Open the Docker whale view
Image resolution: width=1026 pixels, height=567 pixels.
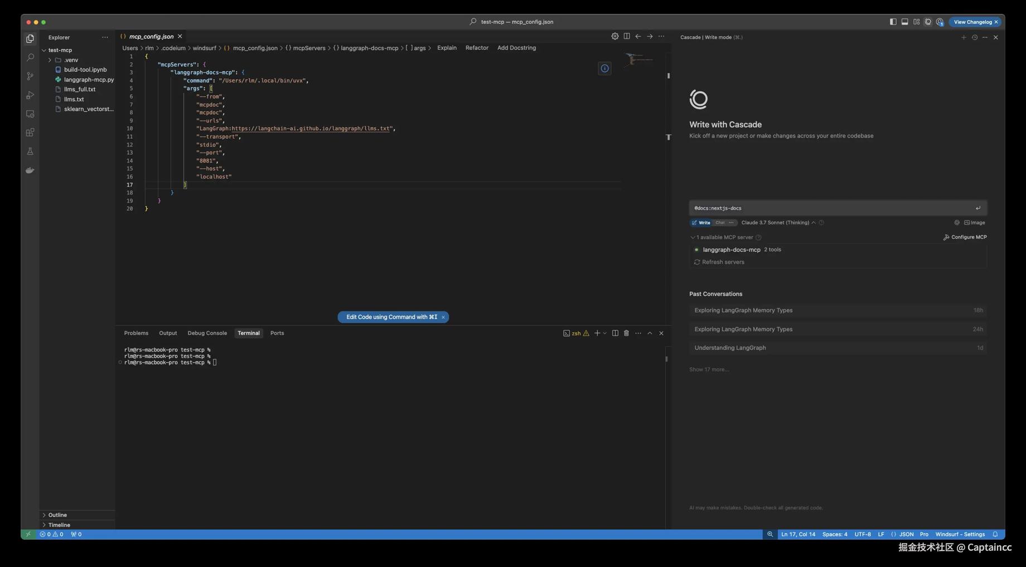point(30,170)
